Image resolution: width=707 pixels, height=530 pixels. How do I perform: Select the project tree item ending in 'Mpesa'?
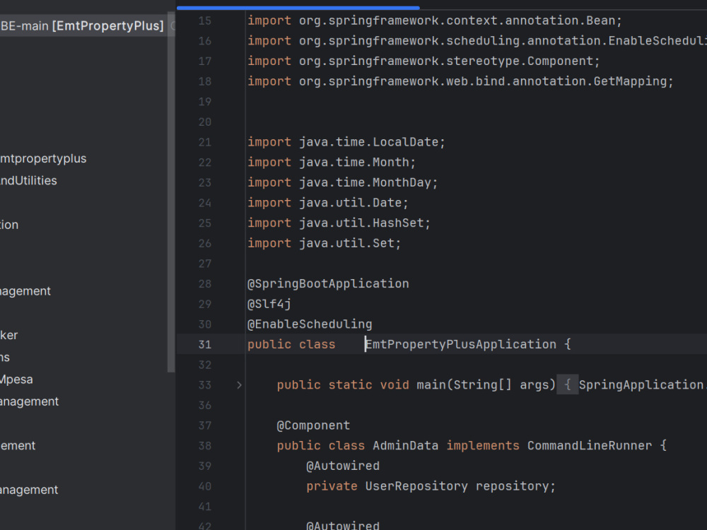[x=17, y=379]
